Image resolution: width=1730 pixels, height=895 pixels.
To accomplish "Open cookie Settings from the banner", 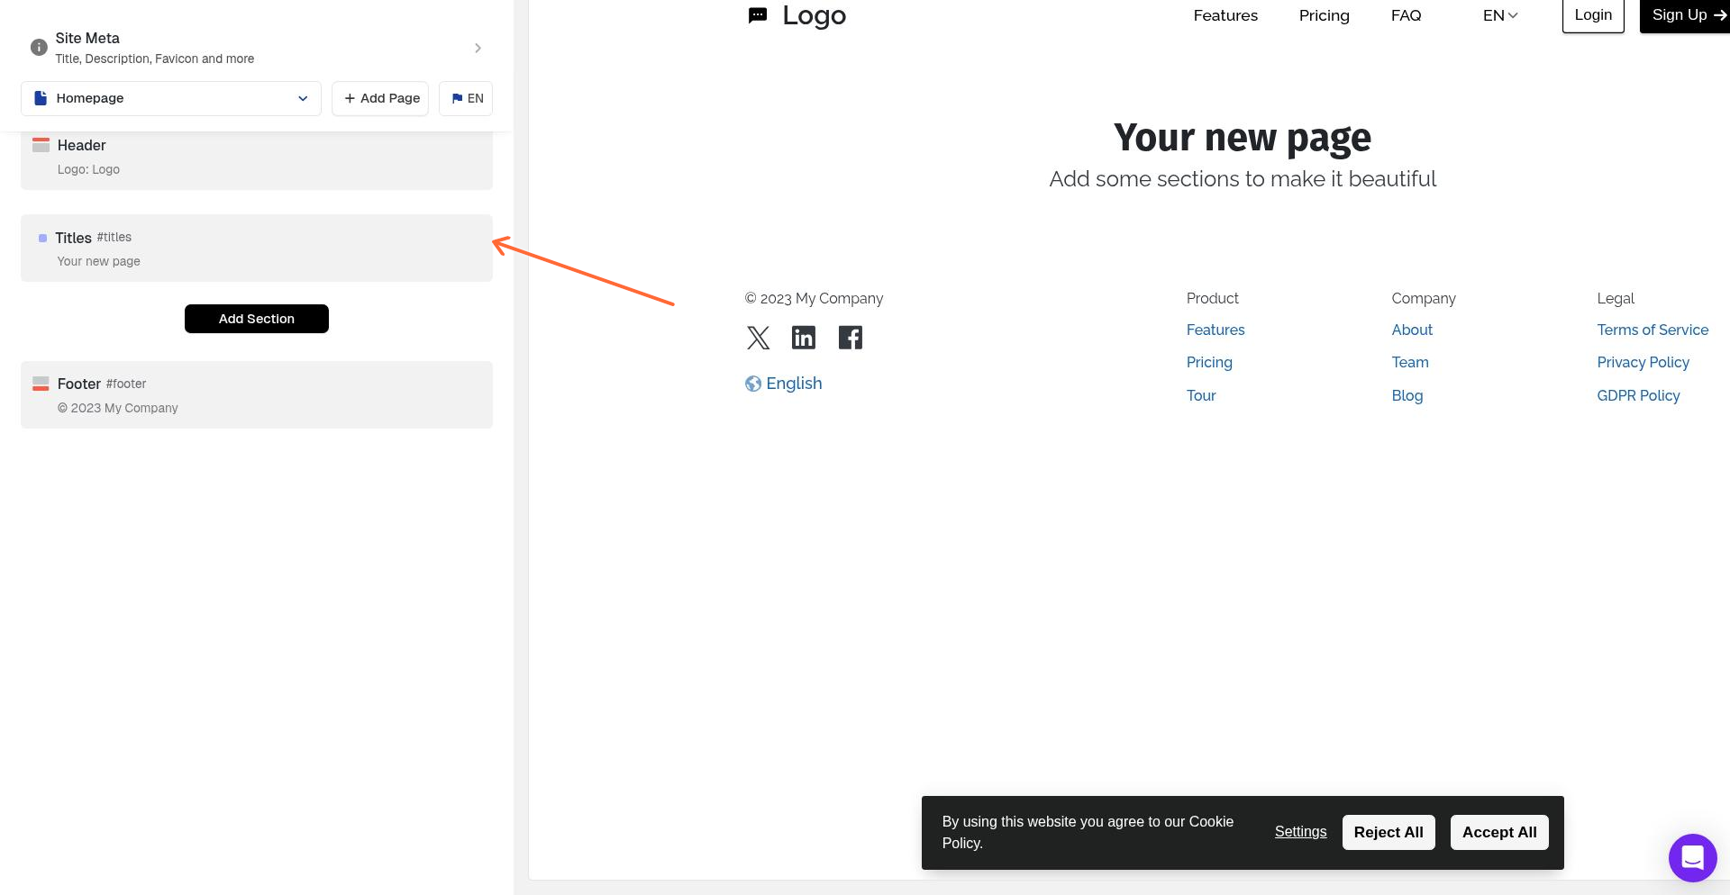I will [x=1300, y=831].
